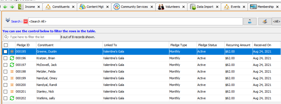Clear search with red minus icon

[x=25, y=21]
